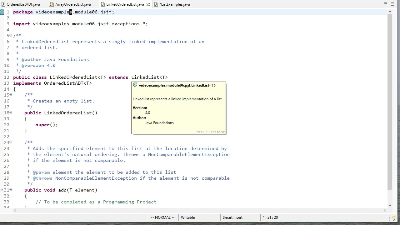Click 'LinkedOrderedList<T>' class name on line 12
400x225 pixels.
[x=78, y=77]
